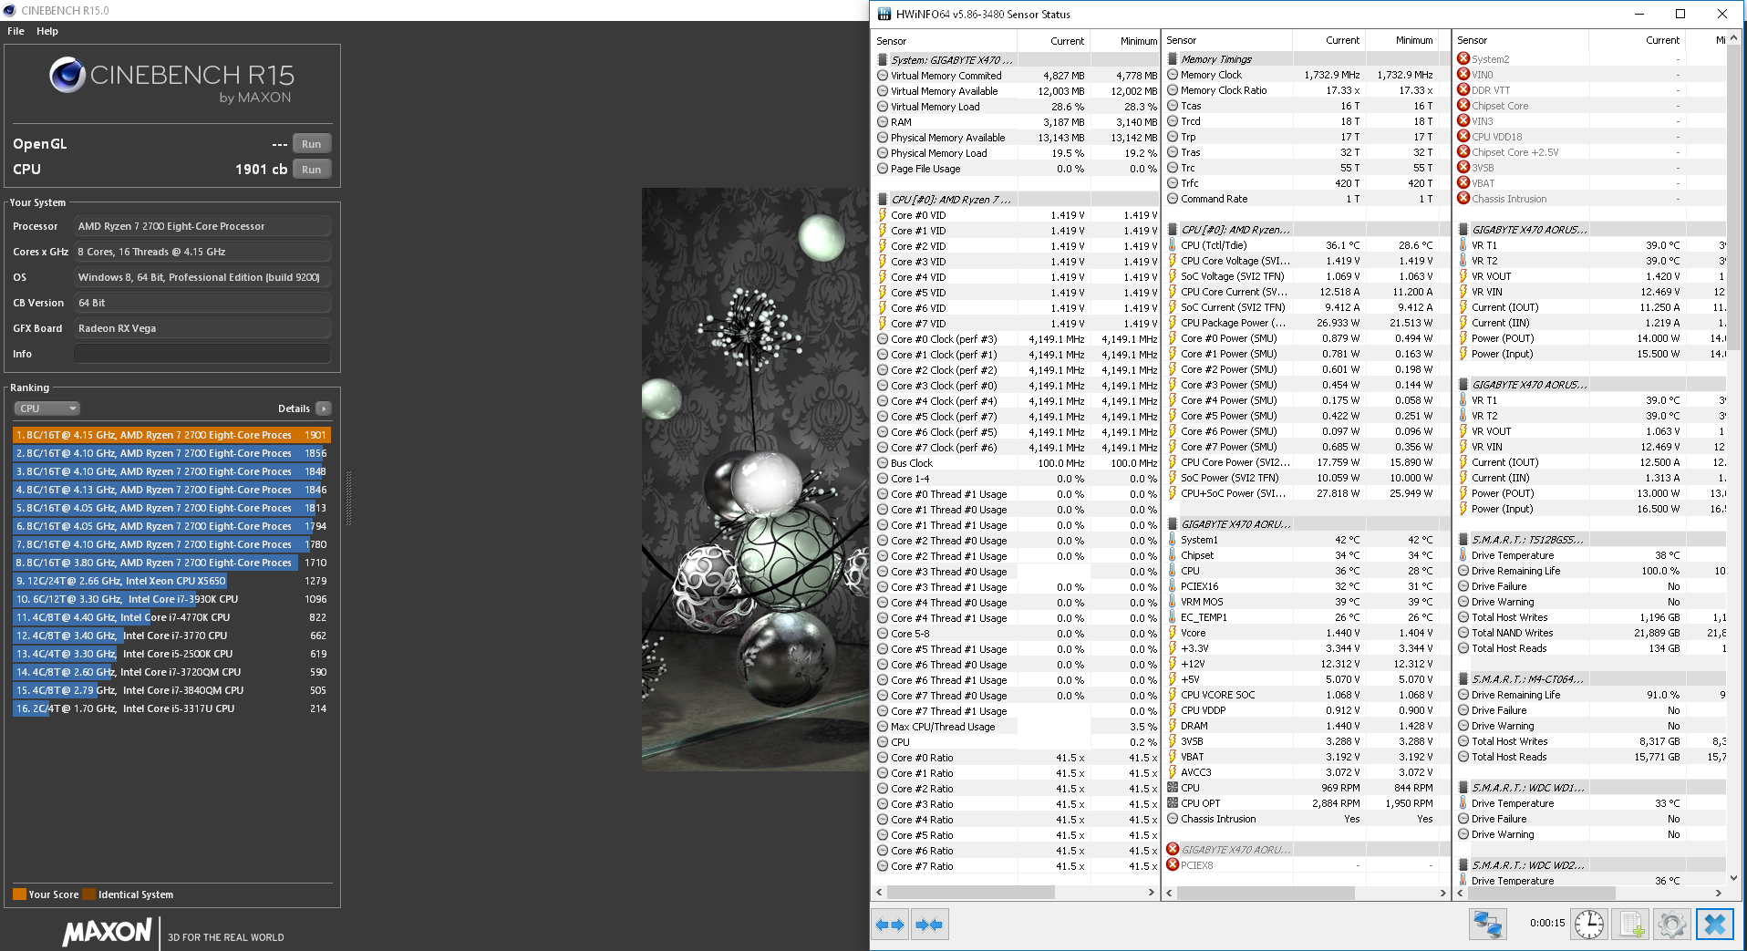
Task: Click the elapsed time 0:00:15 readout
Action: click(1547, 923)
